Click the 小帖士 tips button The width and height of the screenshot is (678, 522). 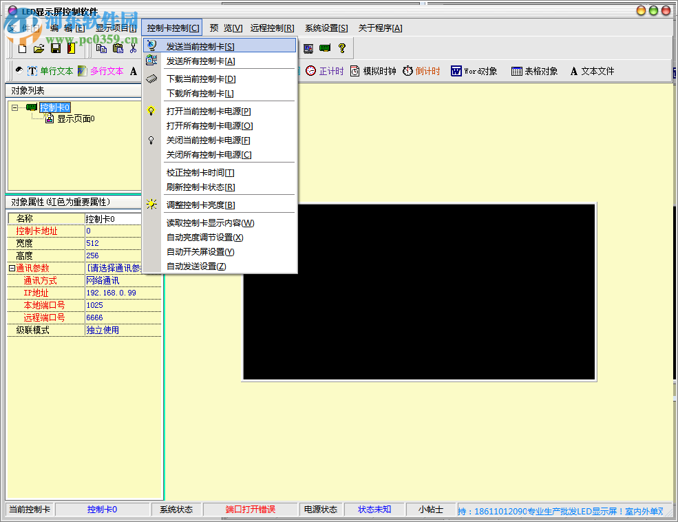pos(431,509)
